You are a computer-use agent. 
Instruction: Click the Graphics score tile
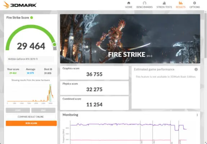(x=94, y=73)
